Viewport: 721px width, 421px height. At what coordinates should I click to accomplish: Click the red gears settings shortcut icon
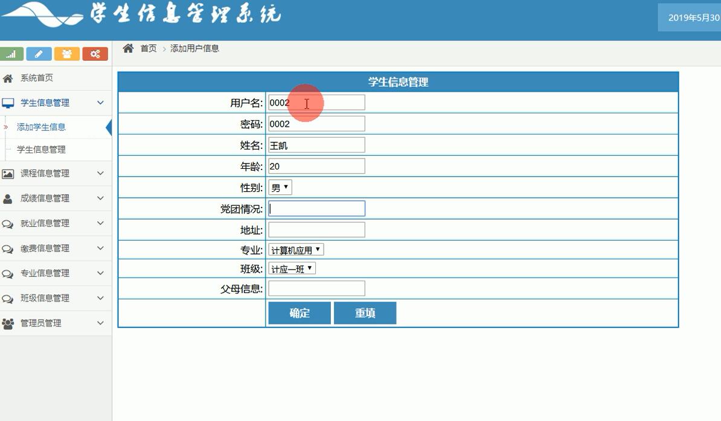tap(95, 54)
